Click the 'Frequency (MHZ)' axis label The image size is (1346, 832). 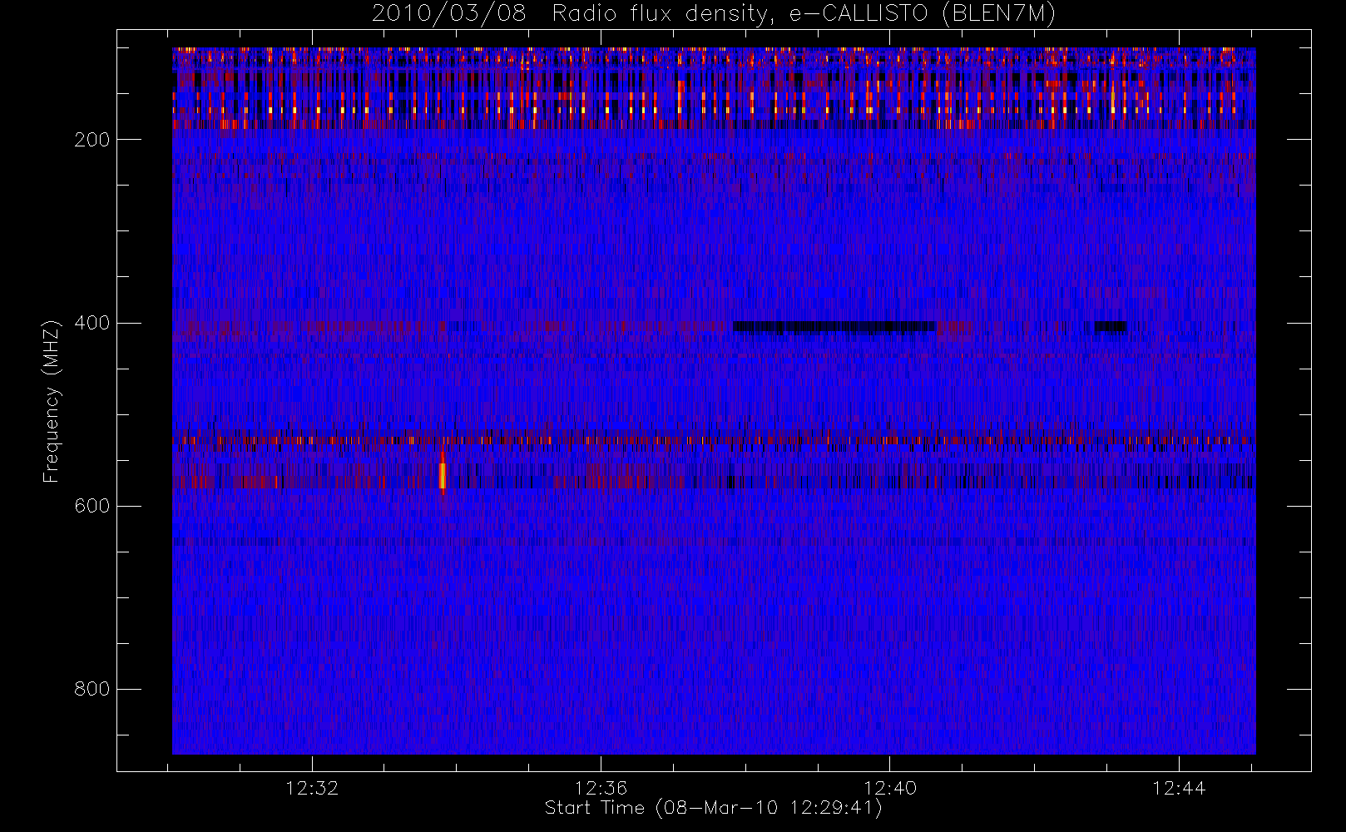pyautogui.click(x=52, y=401)
